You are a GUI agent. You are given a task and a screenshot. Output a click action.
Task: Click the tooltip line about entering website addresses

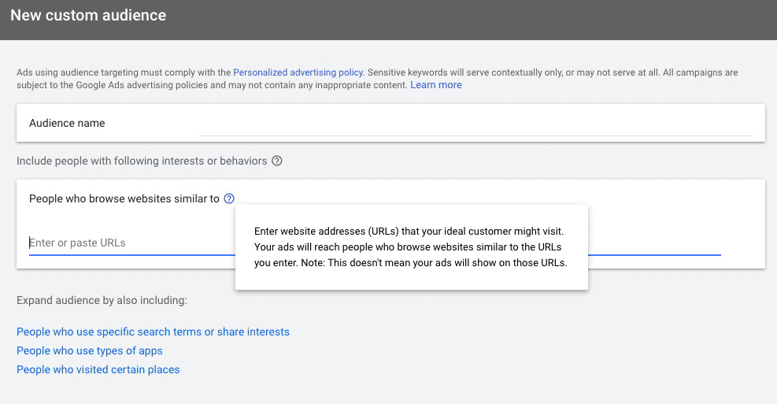click(x=409, y=232)
